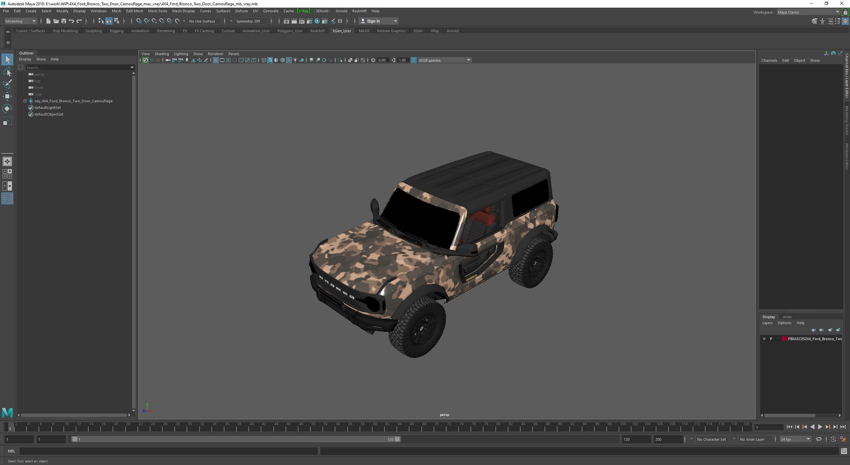
Task: Open animation preferences running-man icon
Action: [843, 439]
